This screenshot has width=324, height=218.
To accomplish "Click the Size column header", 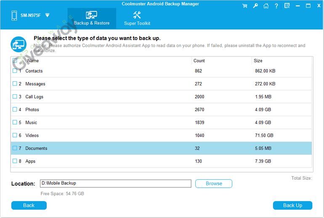I will tap(258, 61).
